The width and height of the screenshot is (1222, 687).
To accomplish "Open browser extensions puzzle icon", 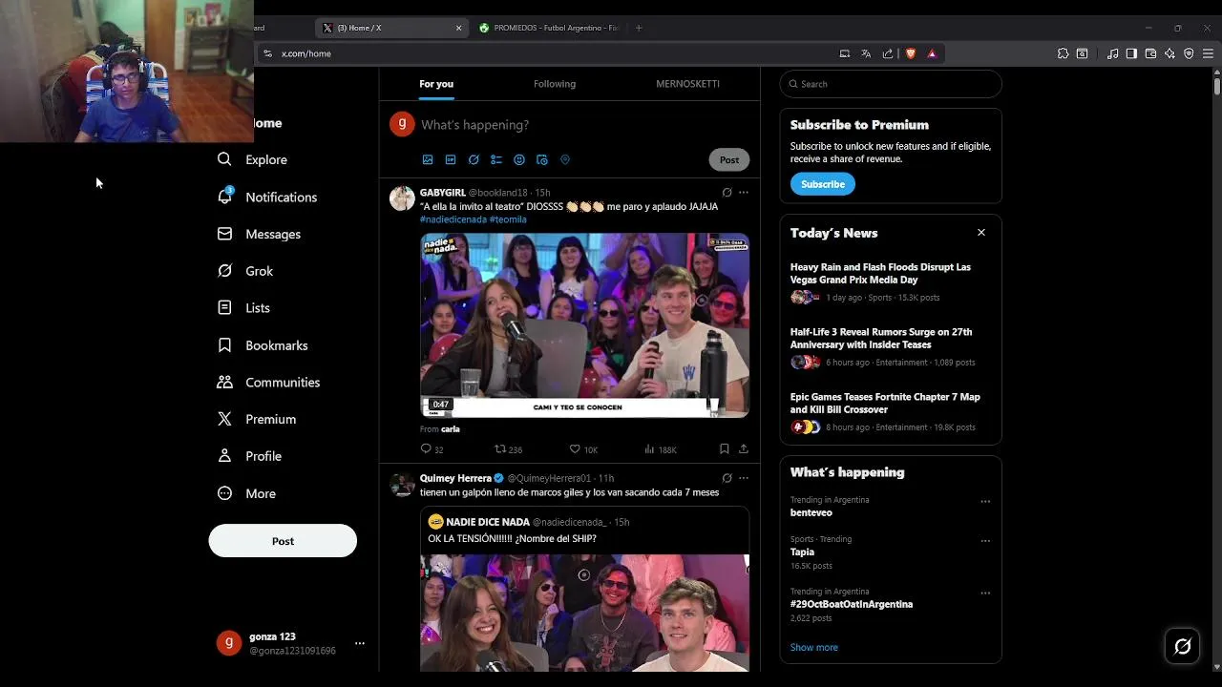I will tap(1063, 53).
